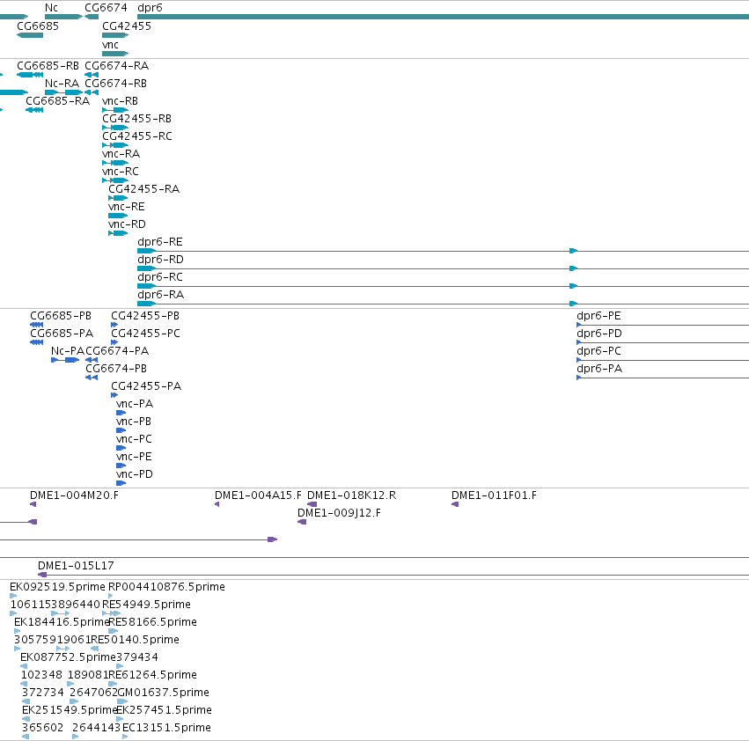Select transcript CG42455-RA
Image resolution: width=749 pixels, height=741 pixels.
coord(143,190)
